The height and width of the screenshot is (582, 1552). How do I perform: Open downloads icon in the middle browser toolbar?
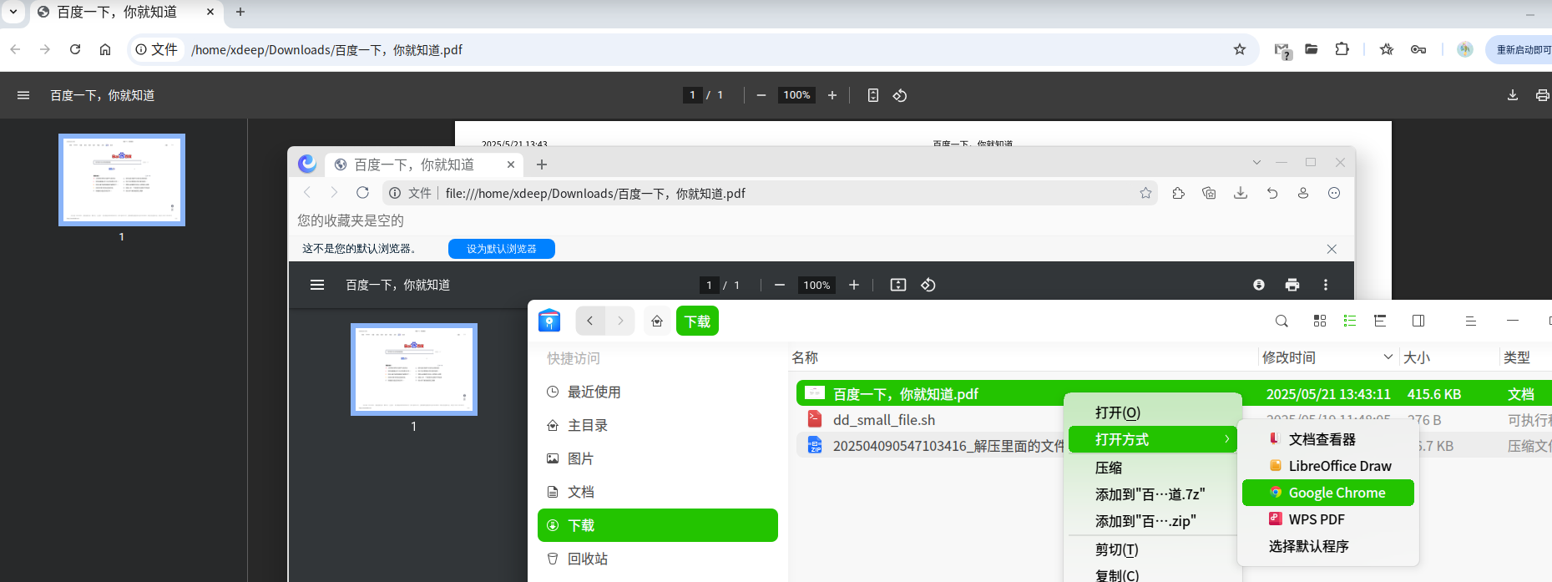[x=1241, y=193]
